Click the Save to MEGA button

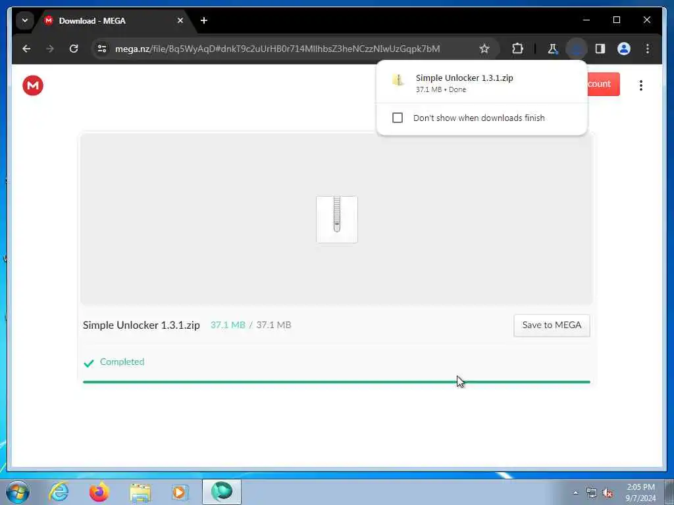coord(552,325)
